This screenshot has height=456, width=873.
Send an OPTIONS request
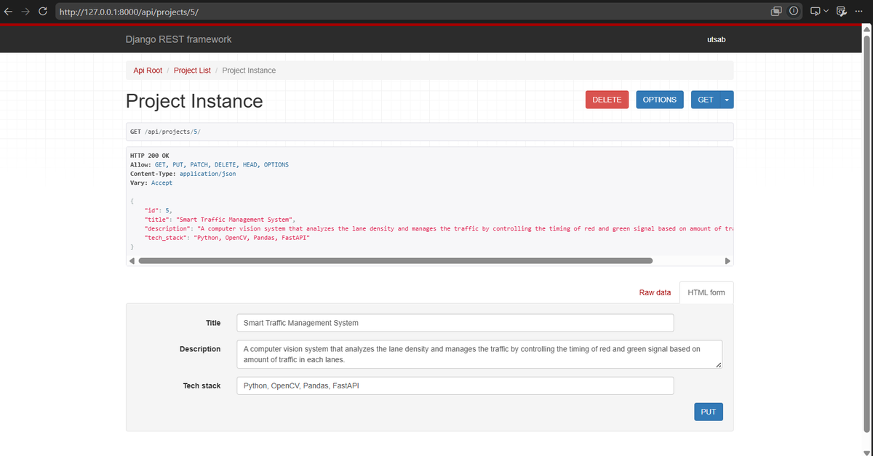pos(660,100)
